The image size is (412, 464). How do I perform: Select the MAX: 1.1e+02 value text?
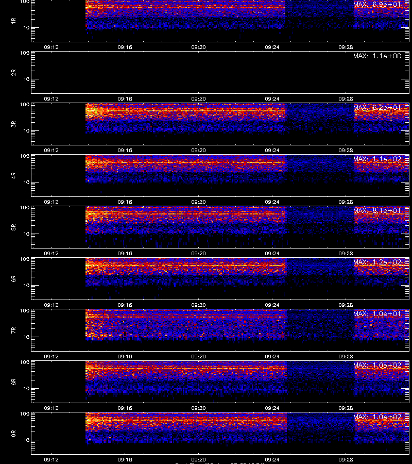click(377, 159)
